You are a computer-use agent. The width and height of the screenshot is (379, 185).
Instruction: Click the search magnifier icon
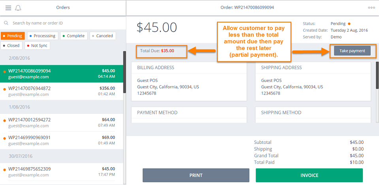6,23
